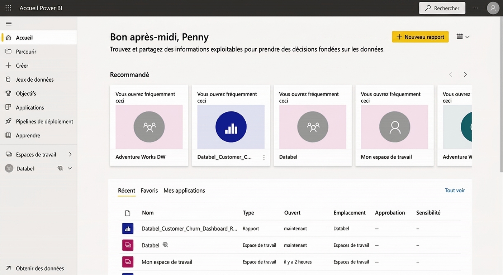Click the page vertical scrollbar
Viewport: 503px width, 275px height.
[501, 95]
